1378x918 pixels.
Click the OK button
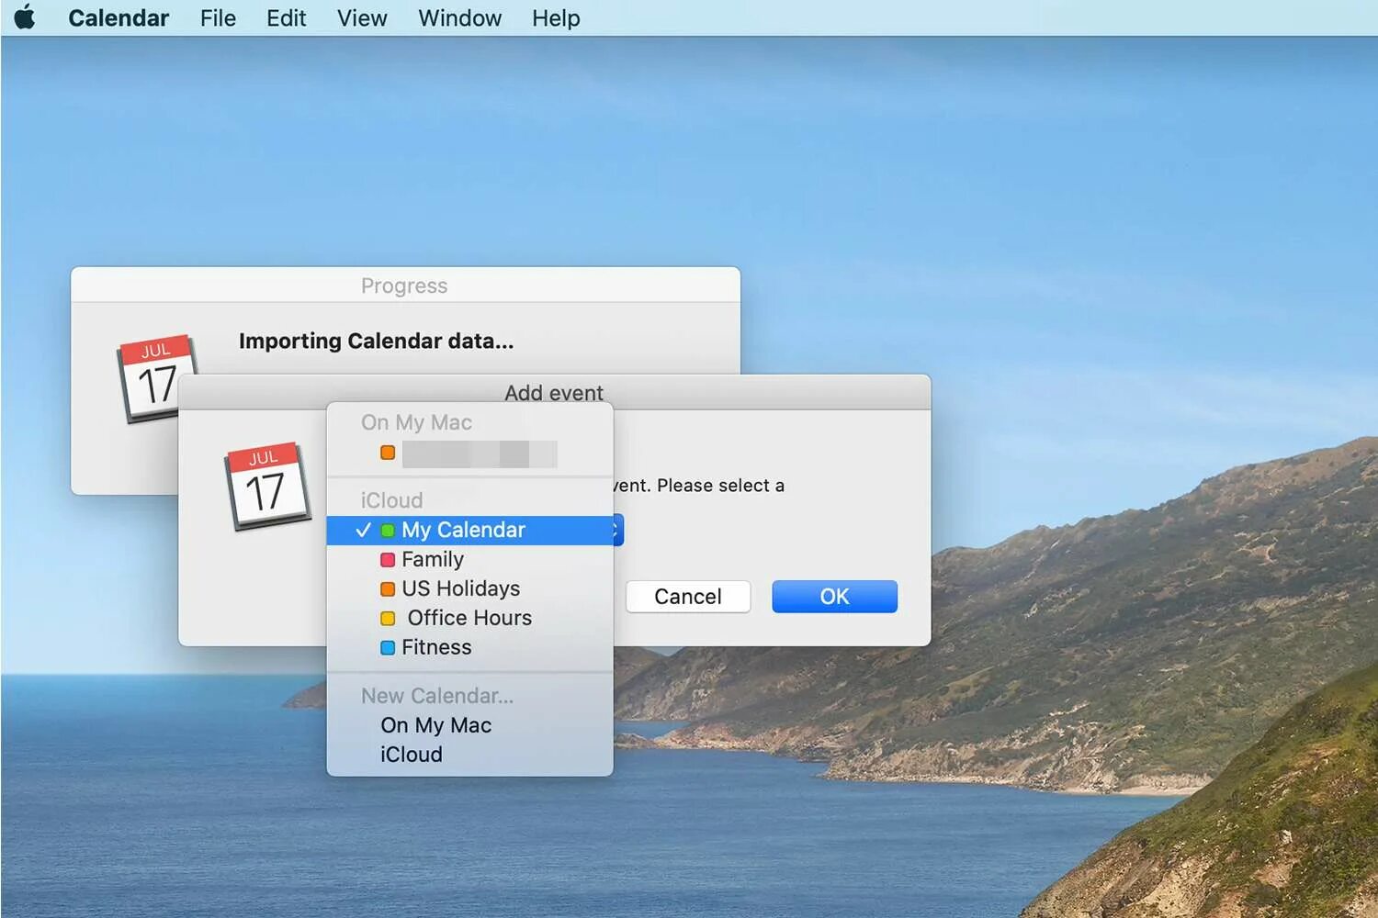pos(833,597)
